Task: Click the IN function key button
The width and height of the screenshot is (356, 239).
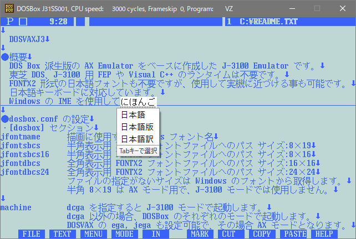Action: (156, 234)
